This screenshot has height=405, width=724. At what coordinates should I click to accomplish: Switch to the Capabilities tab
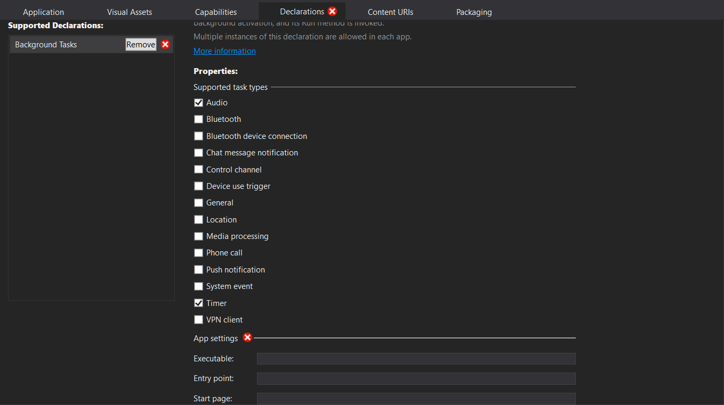[216, 12]
